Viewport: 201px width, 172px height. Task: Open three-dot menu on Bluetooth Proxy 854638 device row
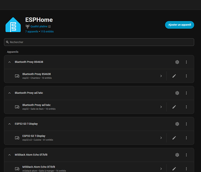186,76
